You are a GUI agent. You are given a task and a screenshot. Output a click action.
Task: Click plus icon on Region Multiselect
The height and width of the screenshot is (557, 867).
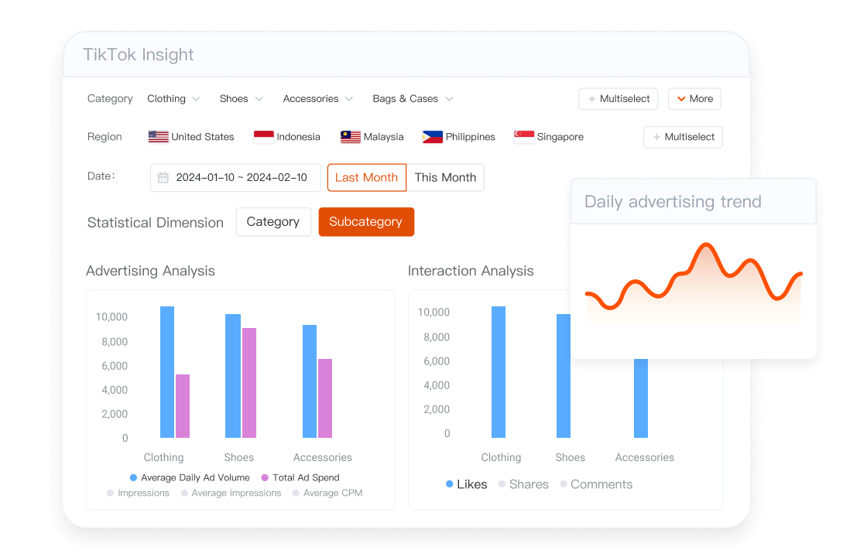click(656, 137)
